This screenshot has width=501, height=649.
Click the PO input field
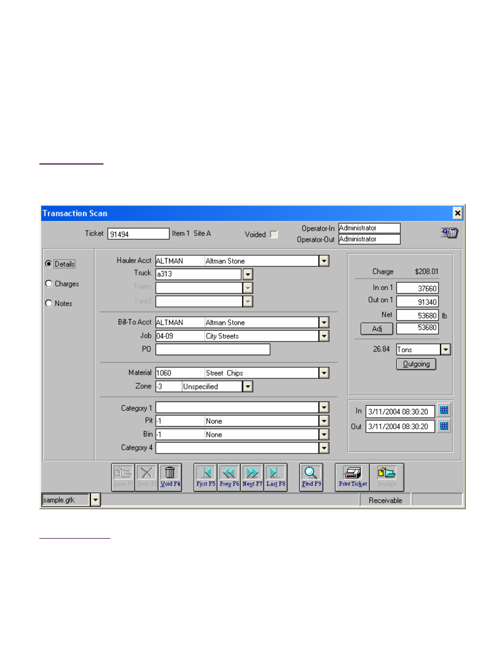213,349
